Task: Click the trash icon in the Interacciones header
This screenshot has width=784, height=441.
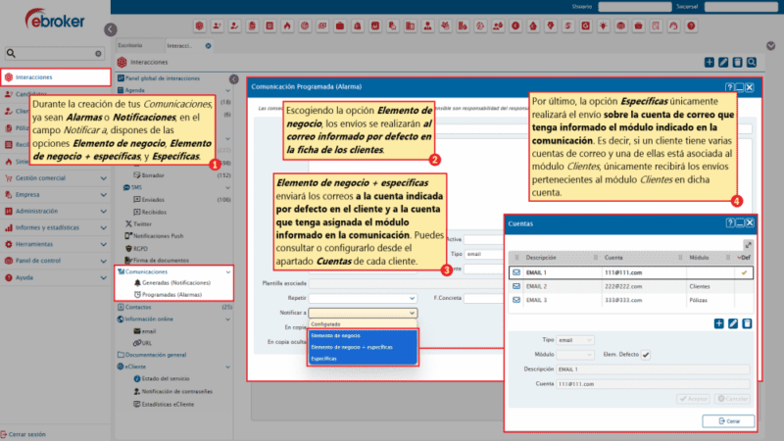Action: [x=737, y=62]
